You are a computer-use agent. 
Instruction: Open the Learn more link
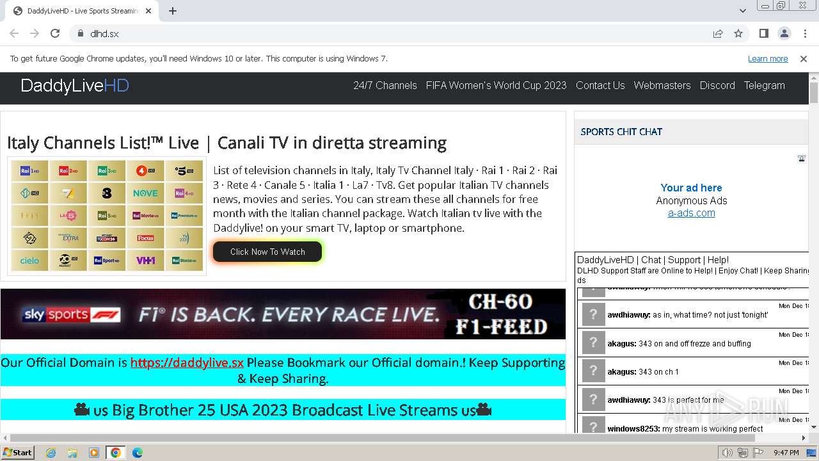tap(768, 59)
